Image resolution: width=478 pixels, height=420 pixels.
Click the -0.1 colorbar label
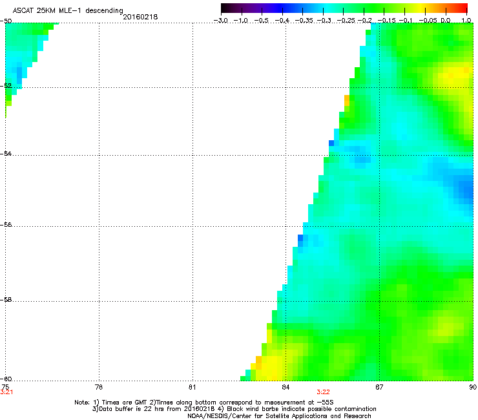(406, 21)
